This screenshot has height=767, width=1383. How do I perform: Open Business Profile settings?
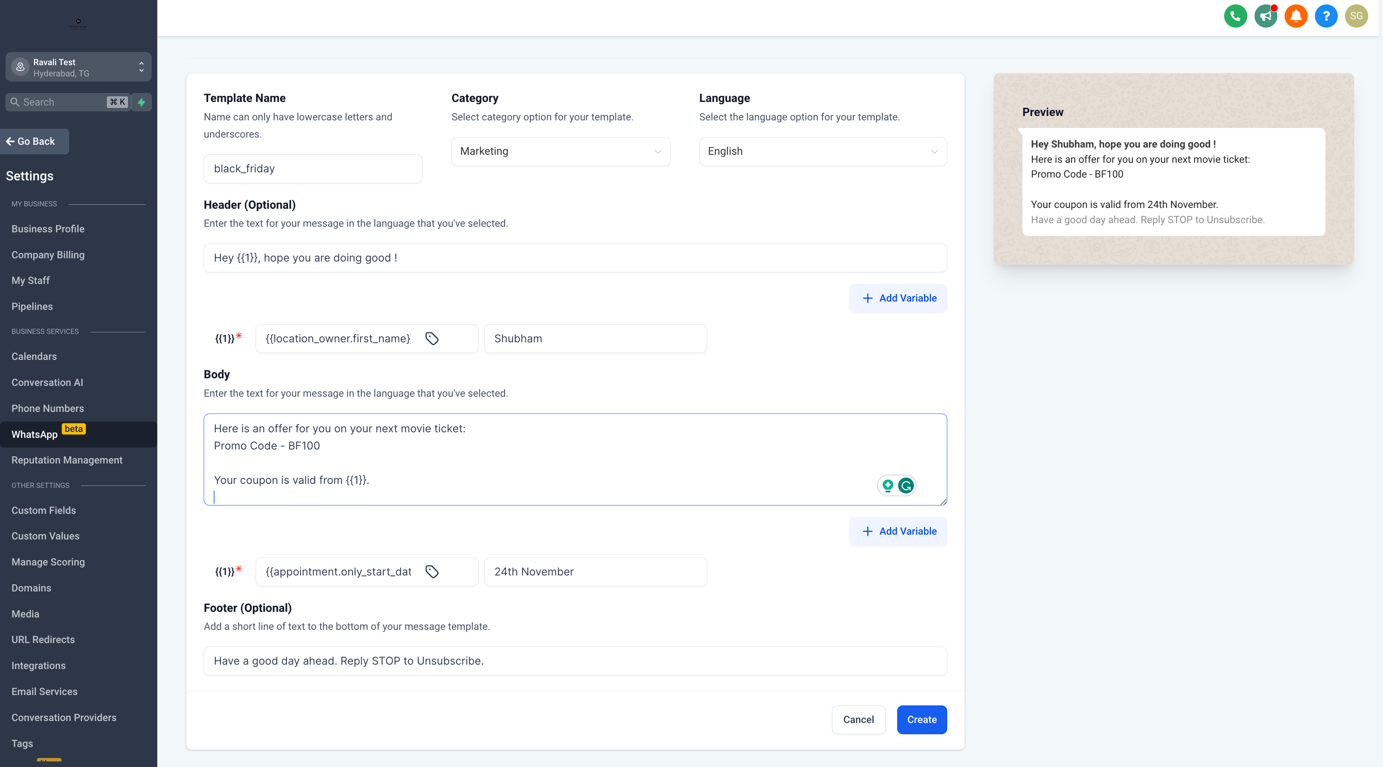(48, 228)
